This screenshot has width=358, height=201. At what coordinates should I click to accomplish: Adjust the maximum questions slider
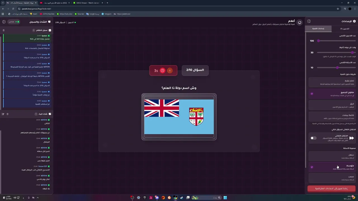pyautogui.click(x=336, y=68)
